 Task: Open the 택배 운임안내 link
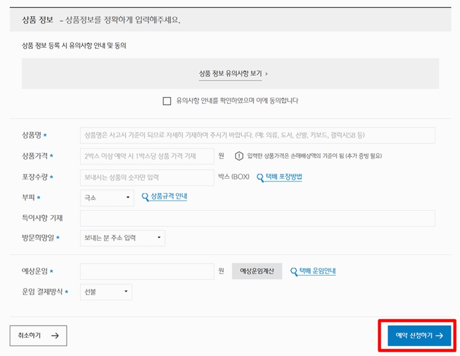pyautogui.click(x=317, y=271)
